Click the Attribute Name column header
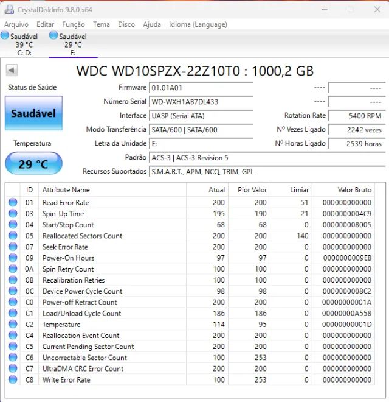This screenshot has width=389, height=402. (112, 189)
